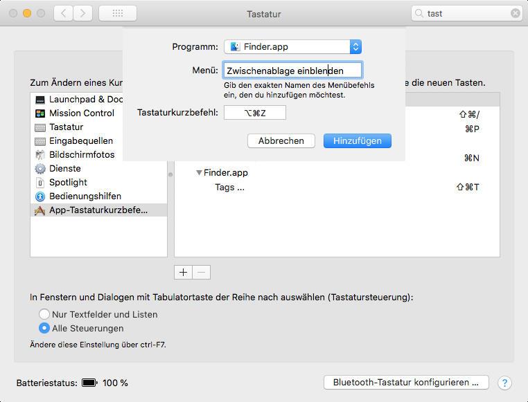This screenshot has height=402, width=528.
Task: Click Bluetooth-Tastatur konfigurieren button
Action: click(406, 383)
